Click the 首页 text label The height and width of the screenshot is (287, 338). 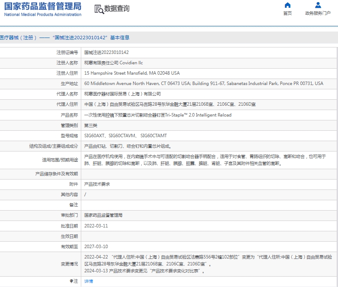coord(287,13)
